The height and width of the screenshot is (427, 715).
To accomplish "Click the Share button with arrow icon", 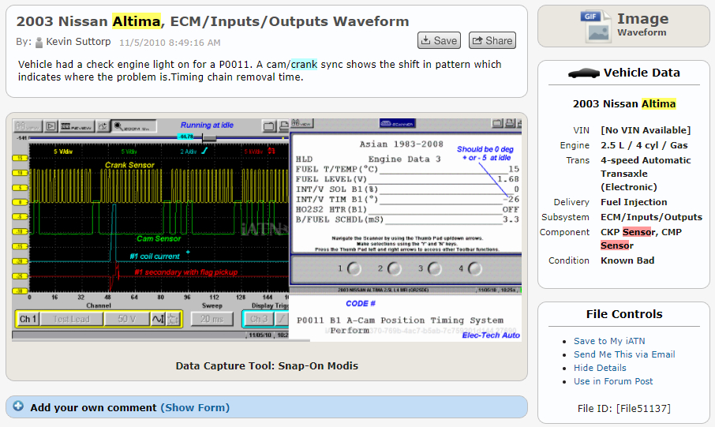I will (x=492, y=41).
